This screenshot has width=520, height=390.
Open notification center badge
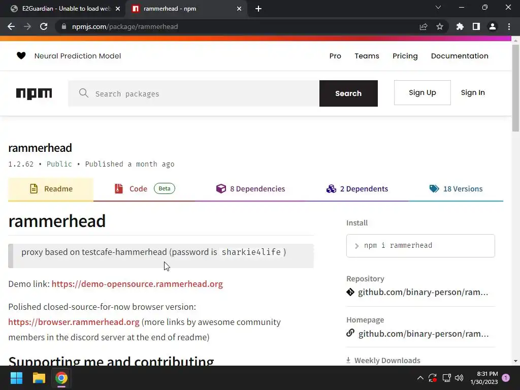click(506, 378)
